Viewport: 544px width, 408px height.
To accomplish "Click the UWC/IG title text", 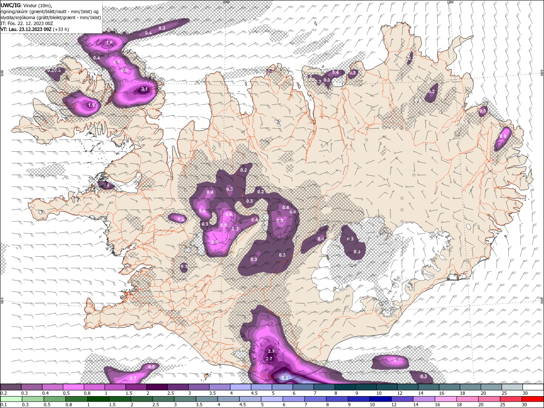I will tap(11, 5).
